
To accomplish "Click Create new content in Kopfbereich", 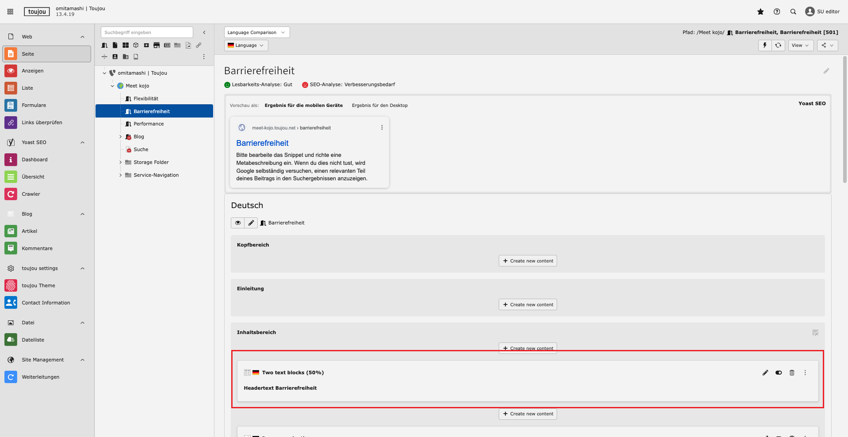I will click(527, 261).
